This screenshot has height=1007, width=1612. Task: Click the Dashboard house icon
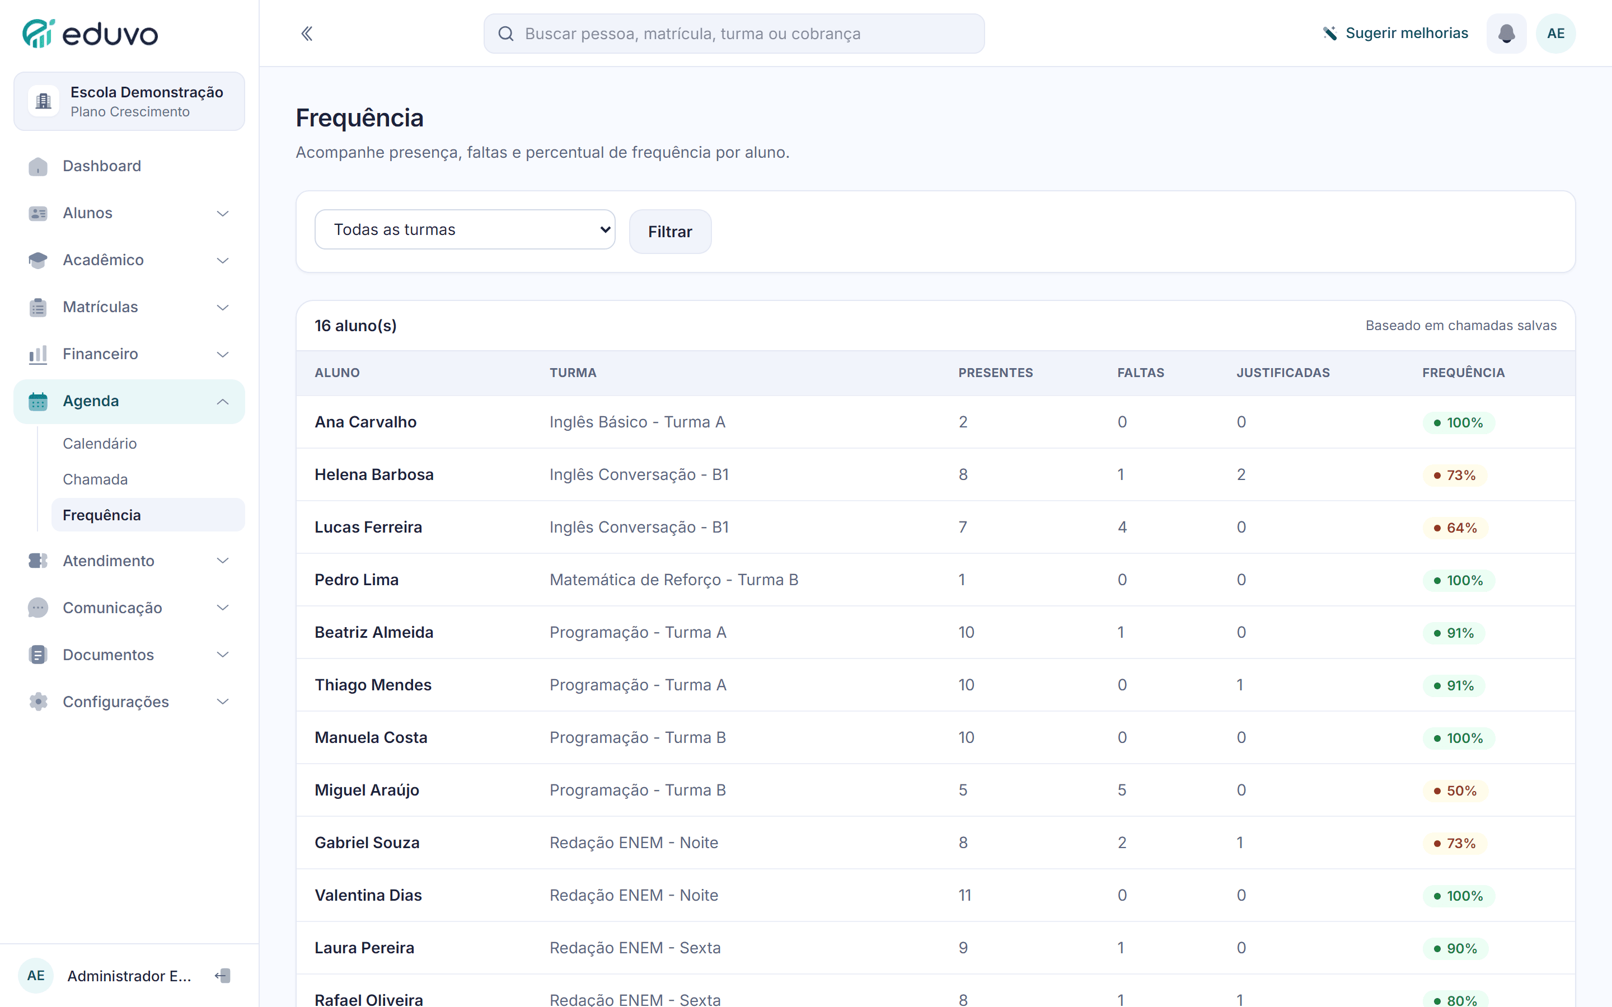38,166
